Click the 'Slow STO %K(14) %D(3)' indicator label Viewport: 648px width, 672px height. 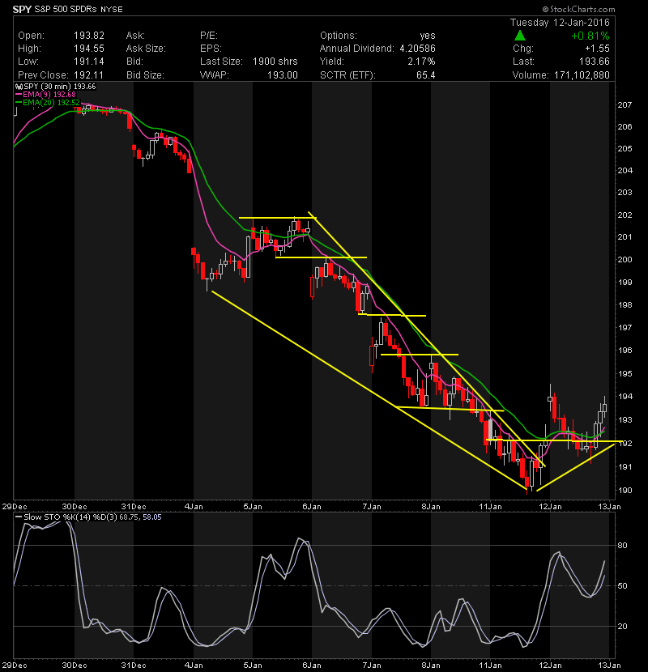tap(70, 517)
